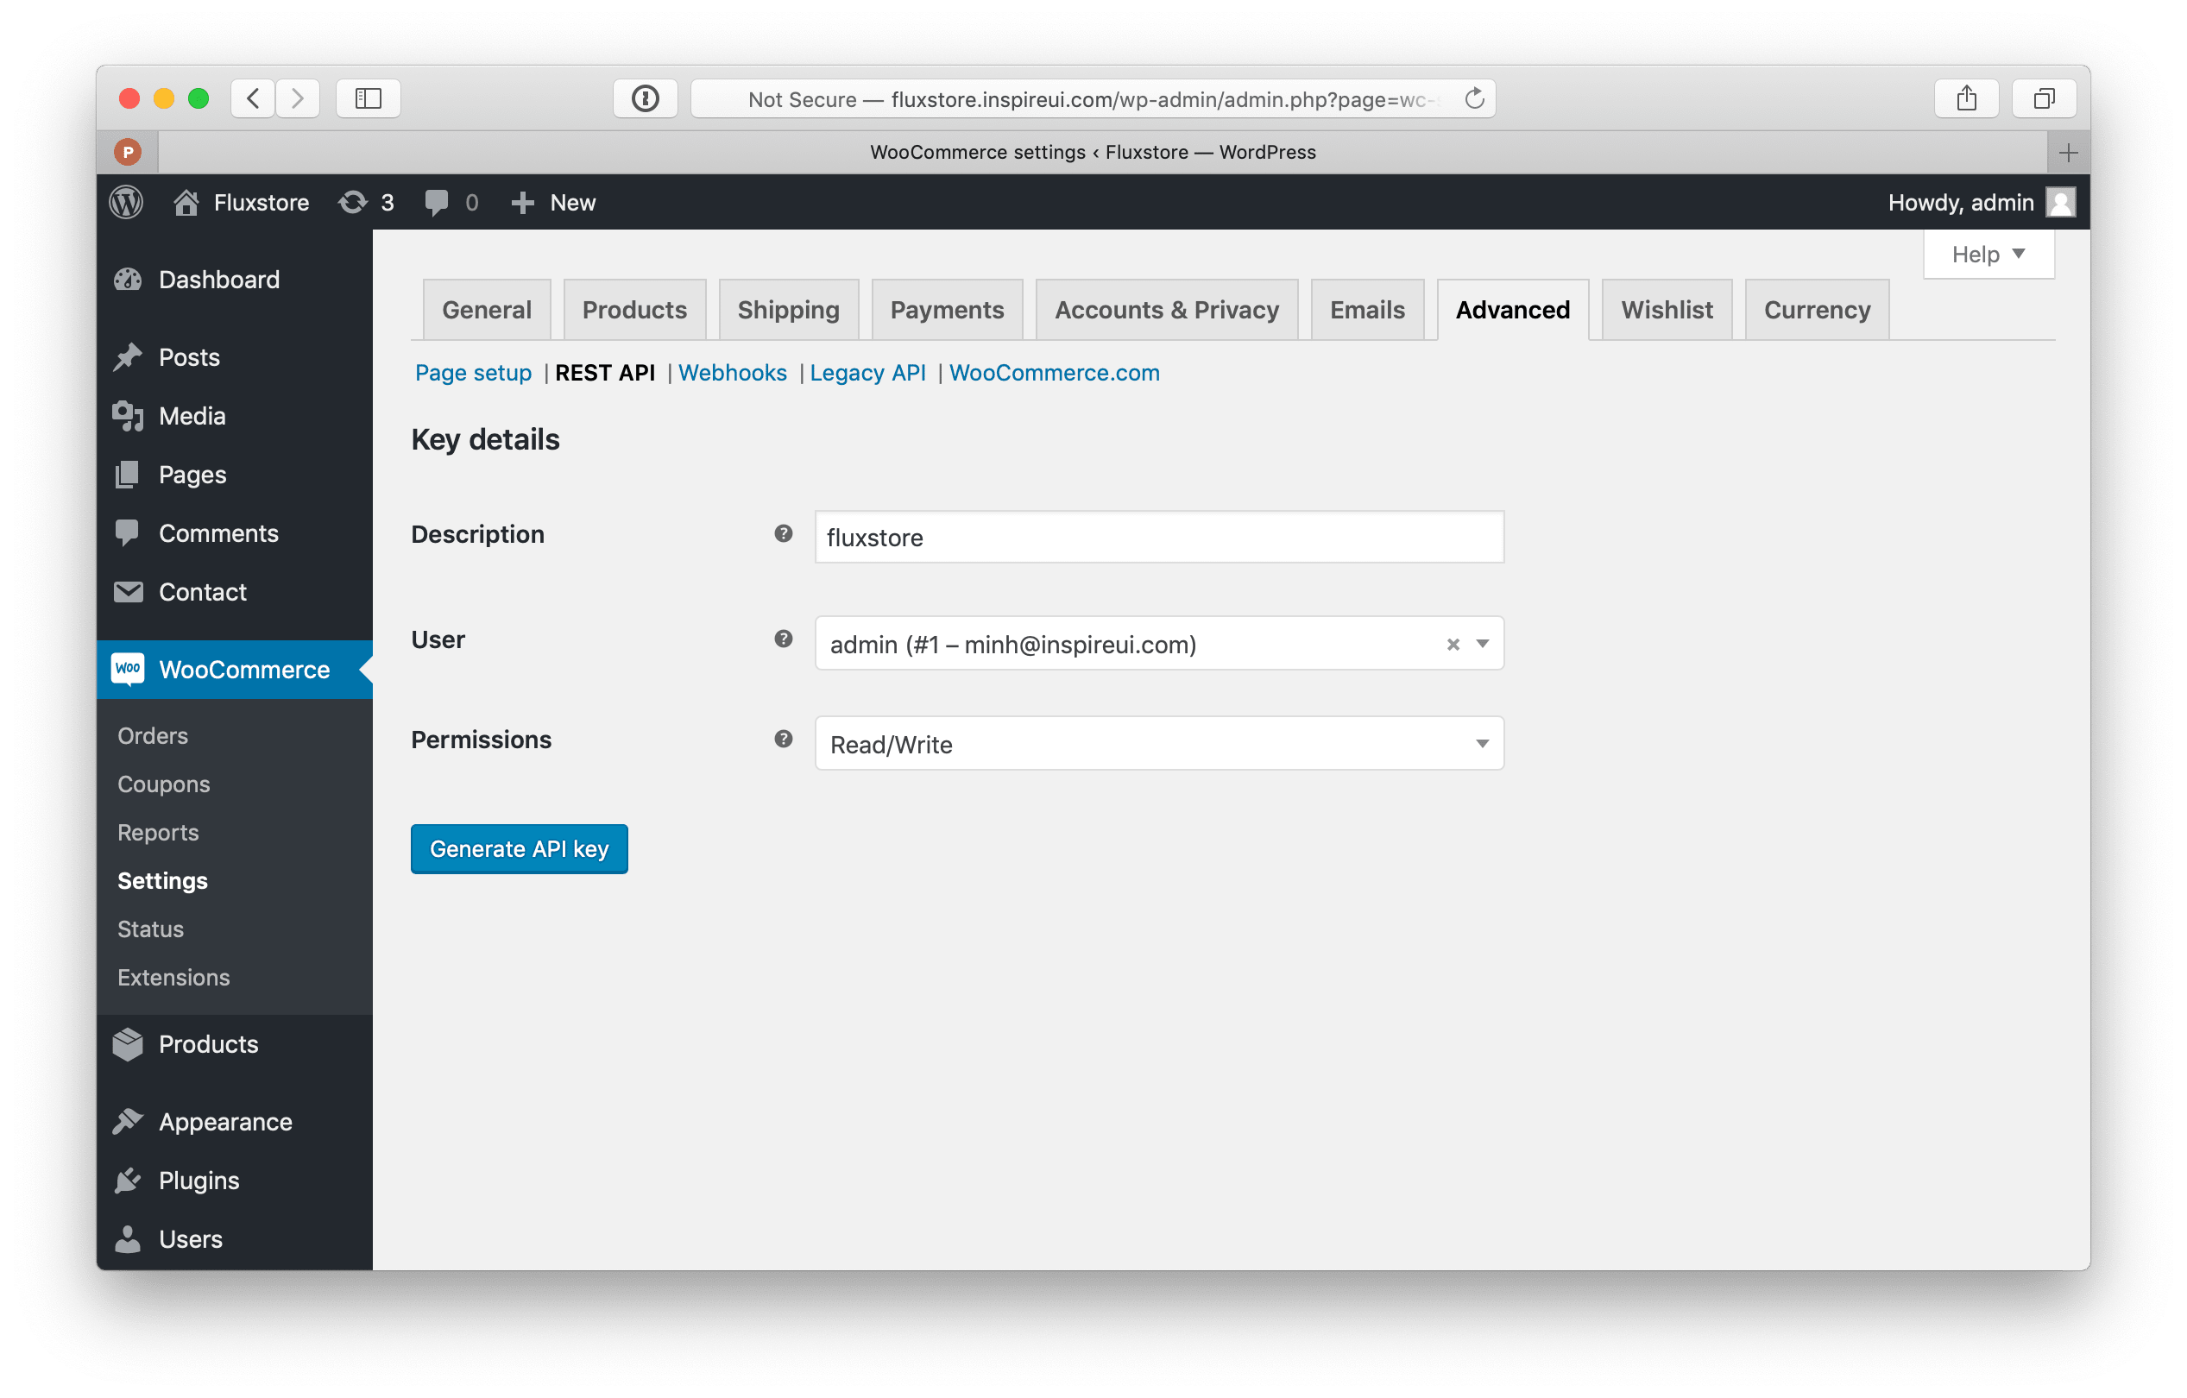Viewport: 2187px width, 1398px height.
Task: Click the Generate API key button
Action: pyautogui.click(x=518, y=848)
